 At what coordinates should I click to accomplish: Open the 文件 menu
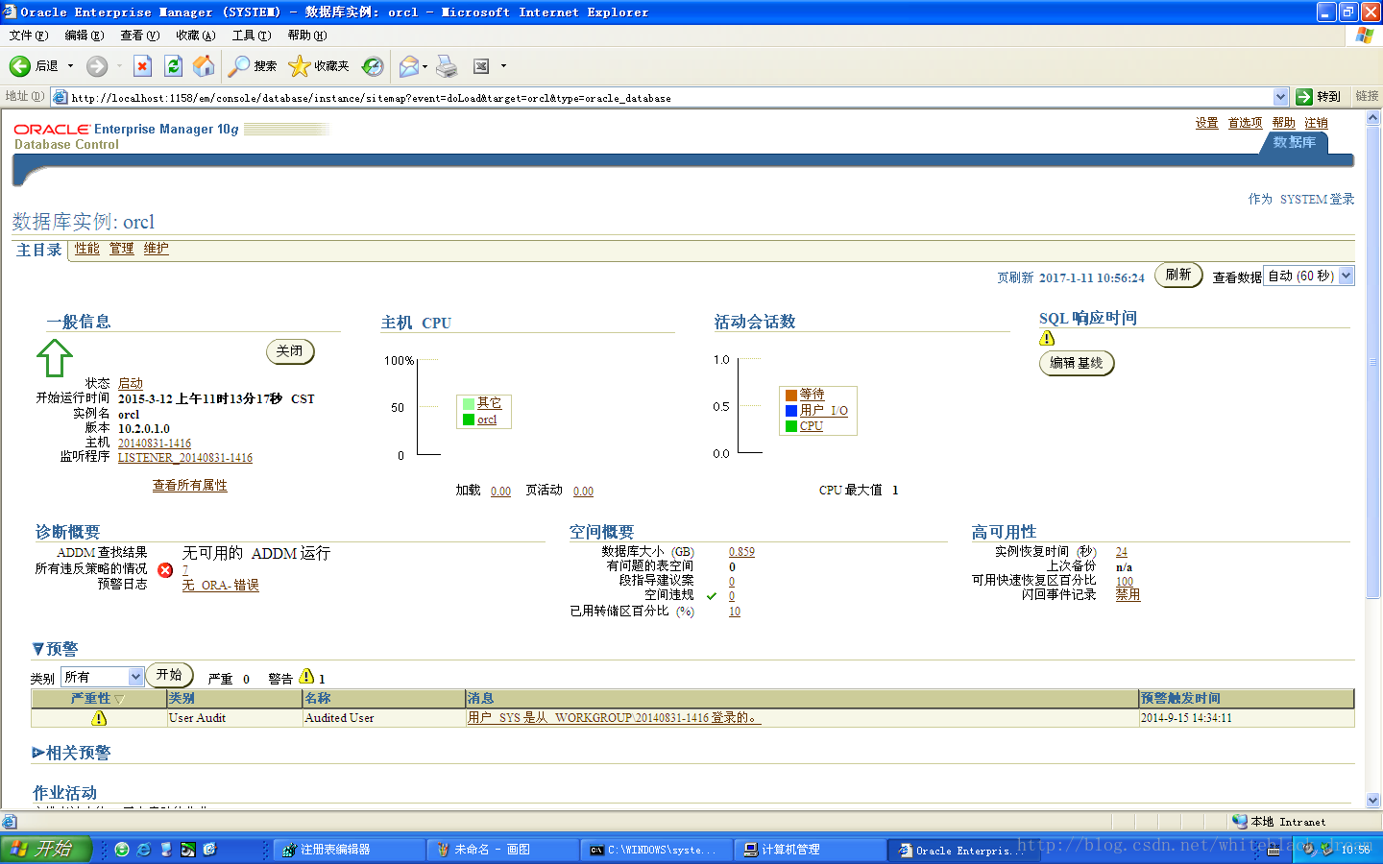coord(29,36)
